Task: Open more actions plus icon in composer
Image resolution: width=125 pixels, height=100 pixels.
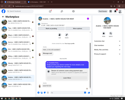Action: 38,92
